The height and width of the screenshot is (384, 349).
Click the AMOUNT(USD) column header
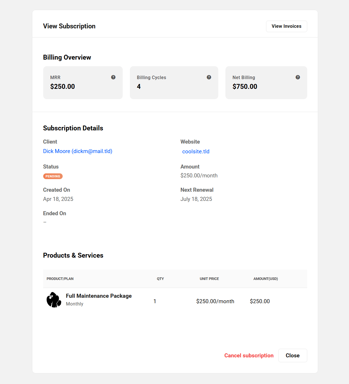click(266, 279)
